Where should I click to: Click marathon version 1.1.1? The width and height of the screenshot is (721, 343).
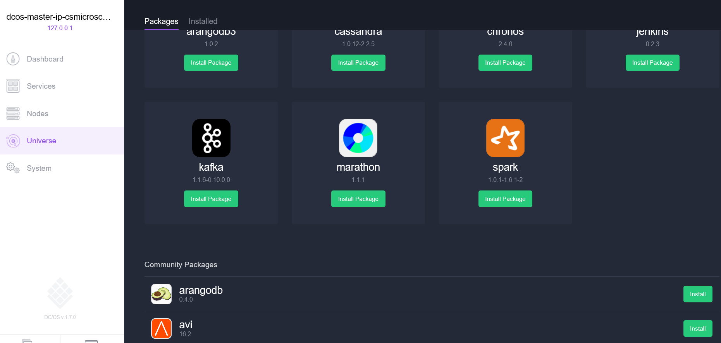coord(358,180)
